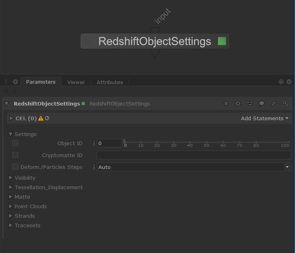Close the Parameters panel

click(x=289, y=82)
